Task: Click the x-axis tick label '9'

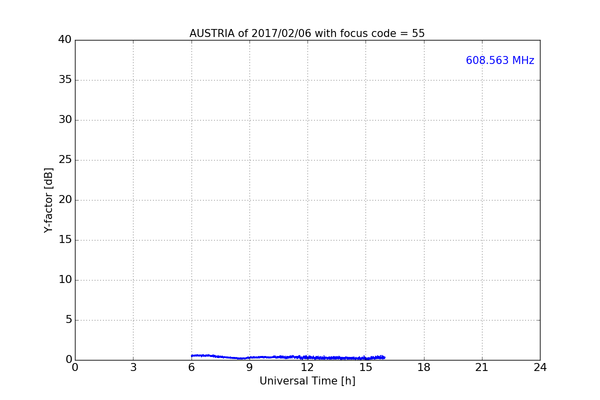Action: 249,367
